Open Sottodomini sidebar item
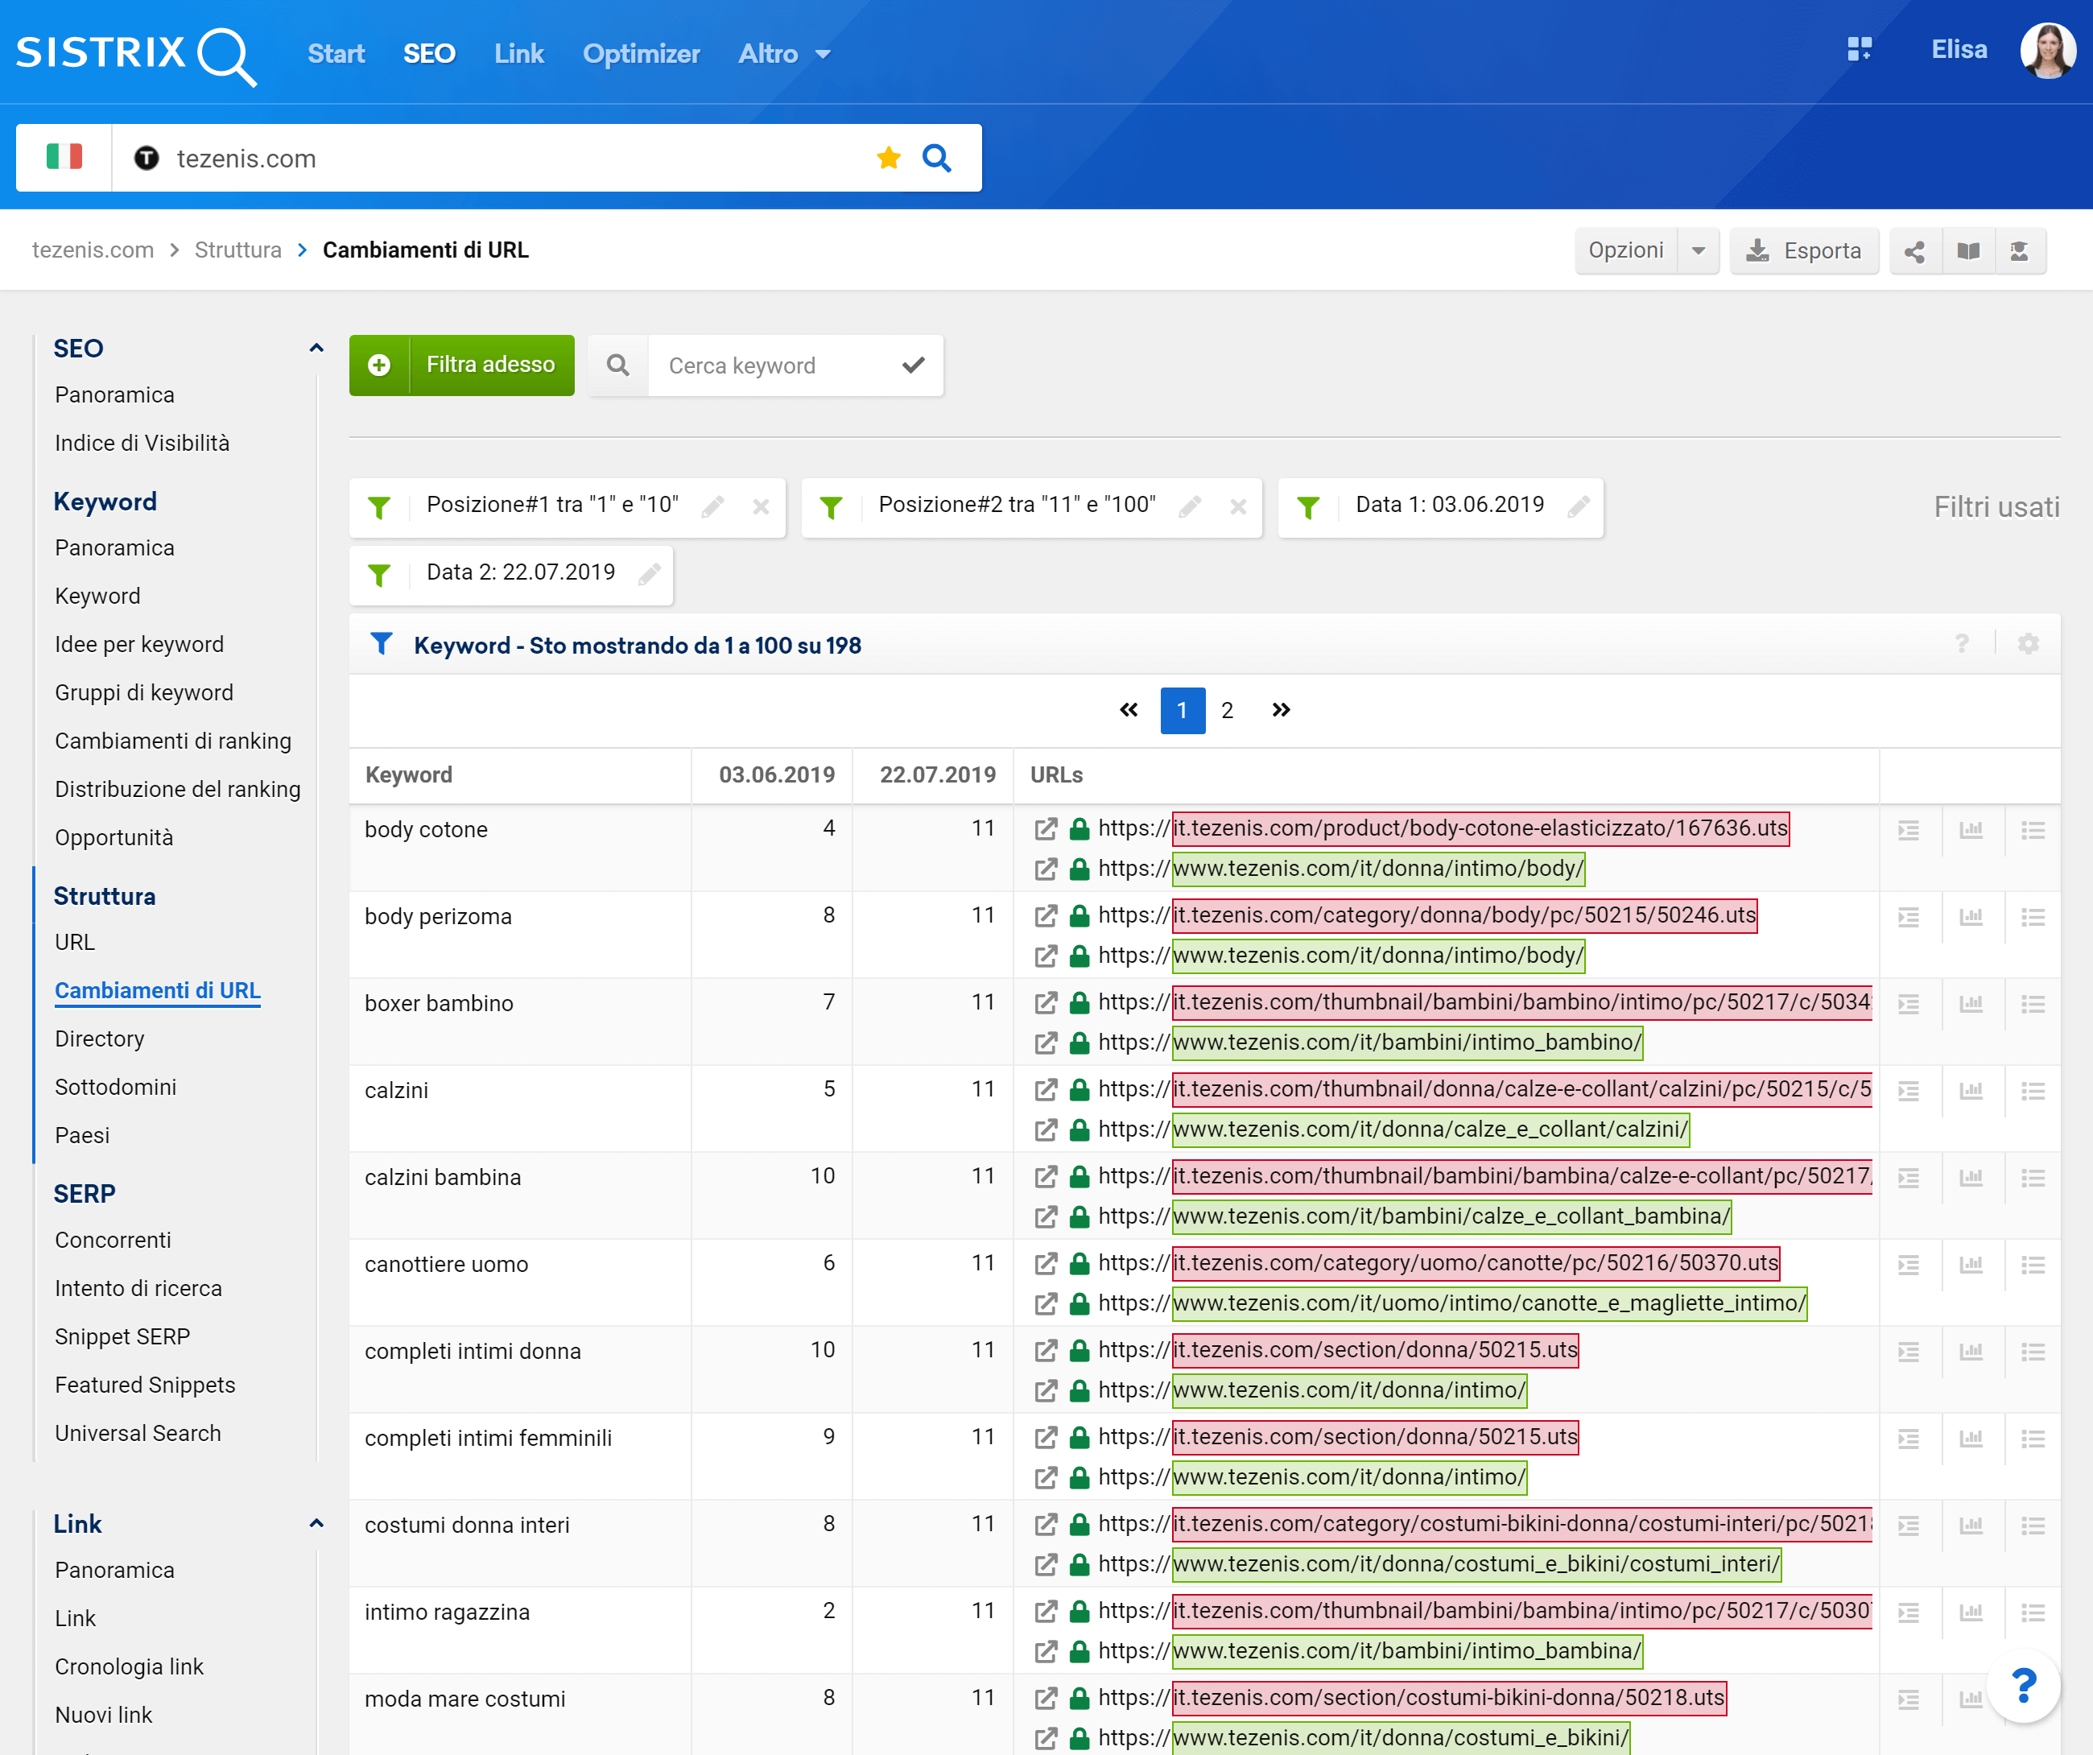Screen dimensions: 2093x1755 tap(116, 1088)
